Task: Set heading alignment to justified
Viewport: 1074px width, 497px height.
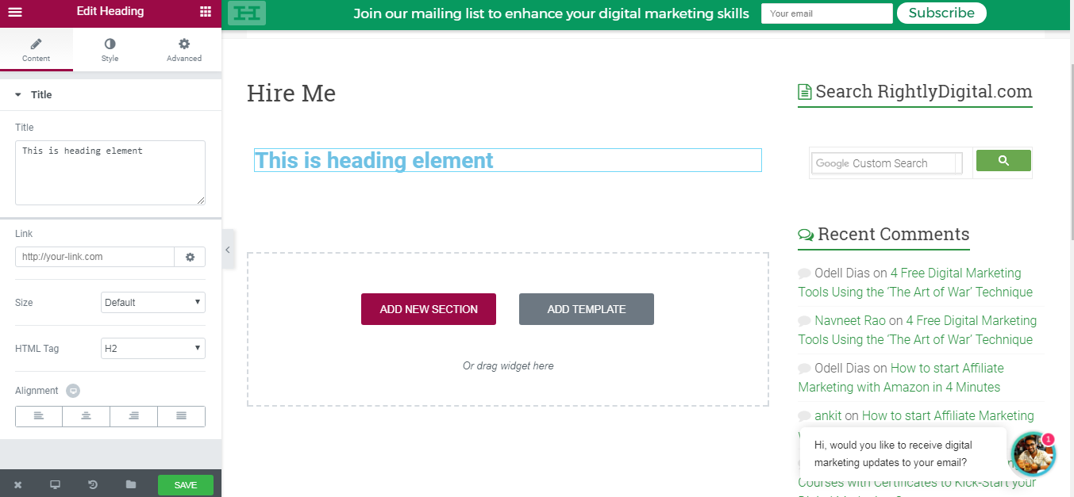Action: (181, 416)
